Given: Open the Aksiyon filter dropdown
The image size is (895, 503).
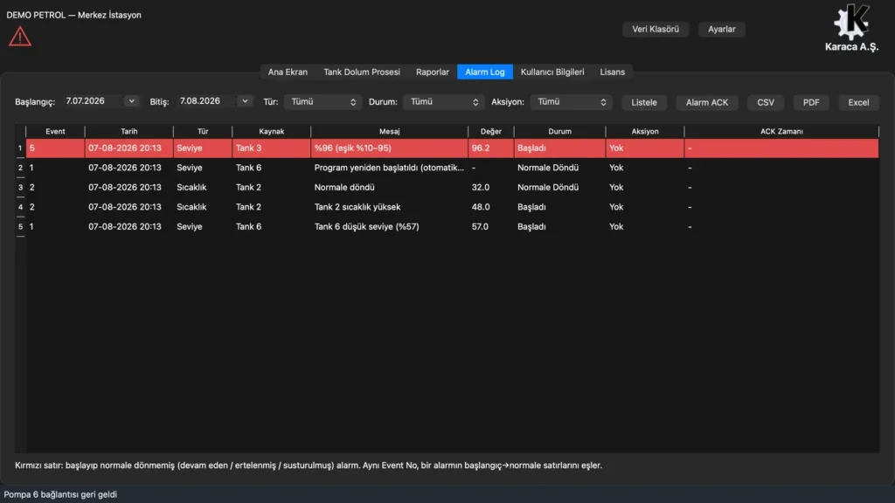Looking at the screenshot, I should [571, 102].
